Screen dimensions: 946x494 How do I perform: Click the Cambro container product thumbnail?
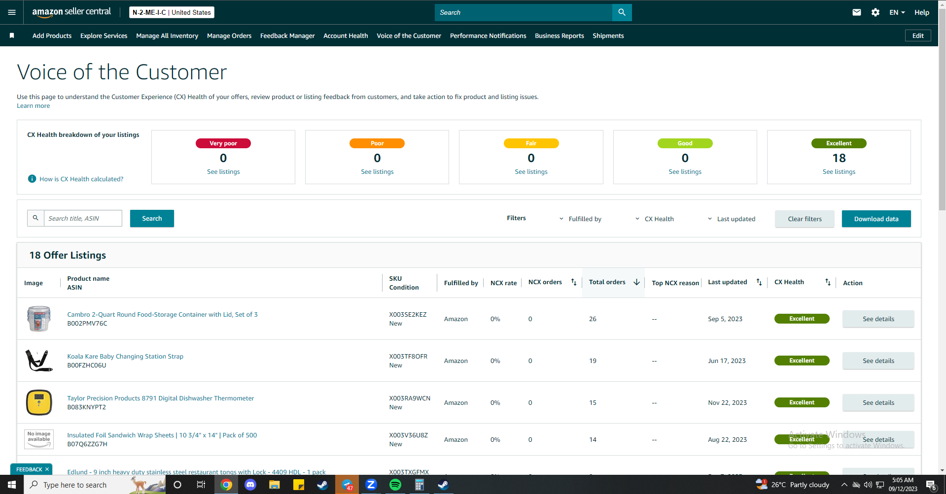(x=39, y=319)
